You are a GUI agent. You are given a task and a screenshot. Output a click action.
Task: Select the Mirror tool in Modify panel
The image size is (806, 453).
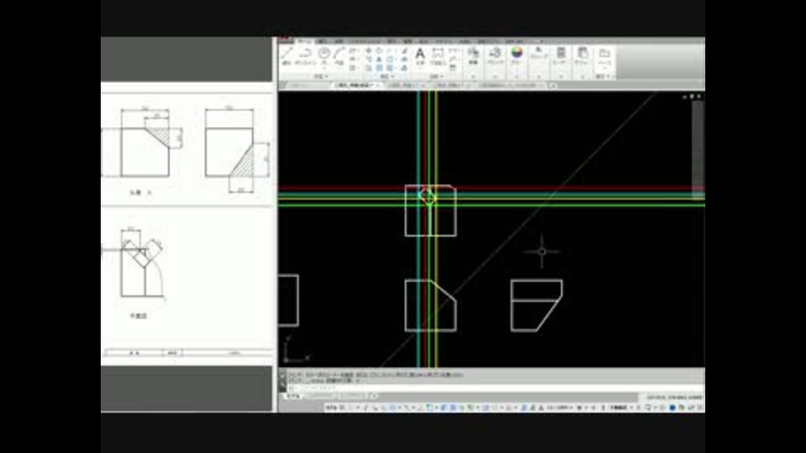click(x=379, y=60)
